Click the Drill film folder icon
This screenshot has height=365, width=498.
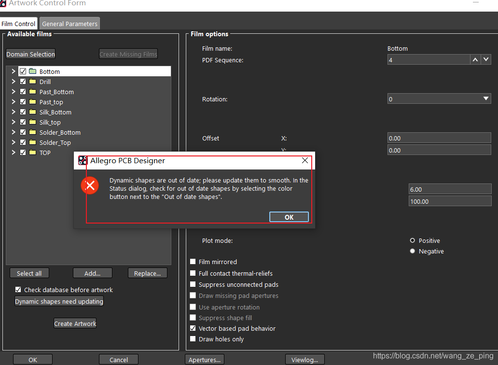coord(32,81)
